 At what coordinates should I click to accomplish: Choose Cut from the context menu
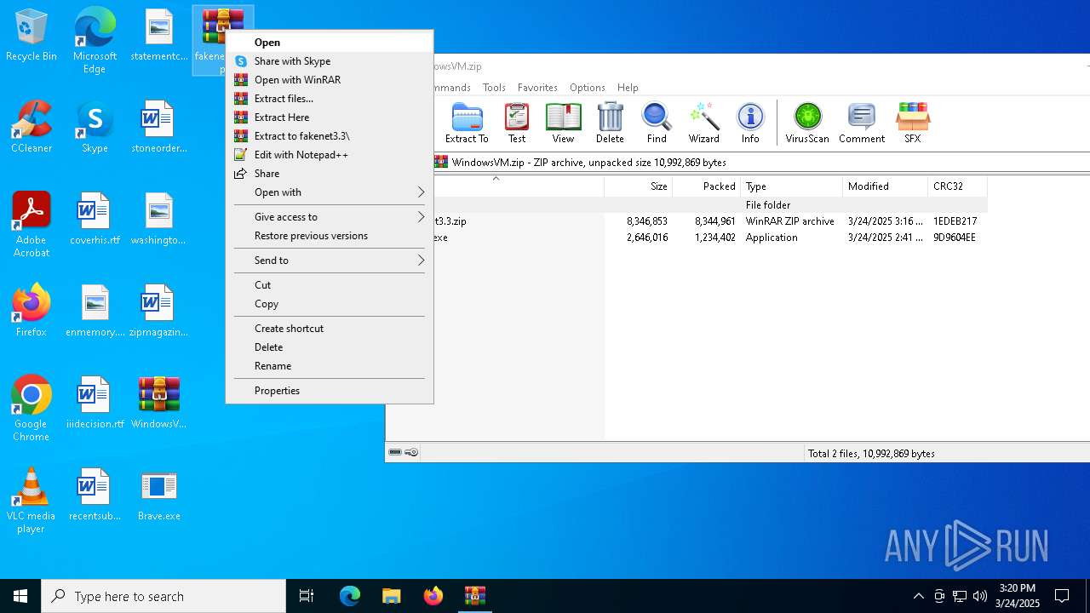click(x=330, y=285)
